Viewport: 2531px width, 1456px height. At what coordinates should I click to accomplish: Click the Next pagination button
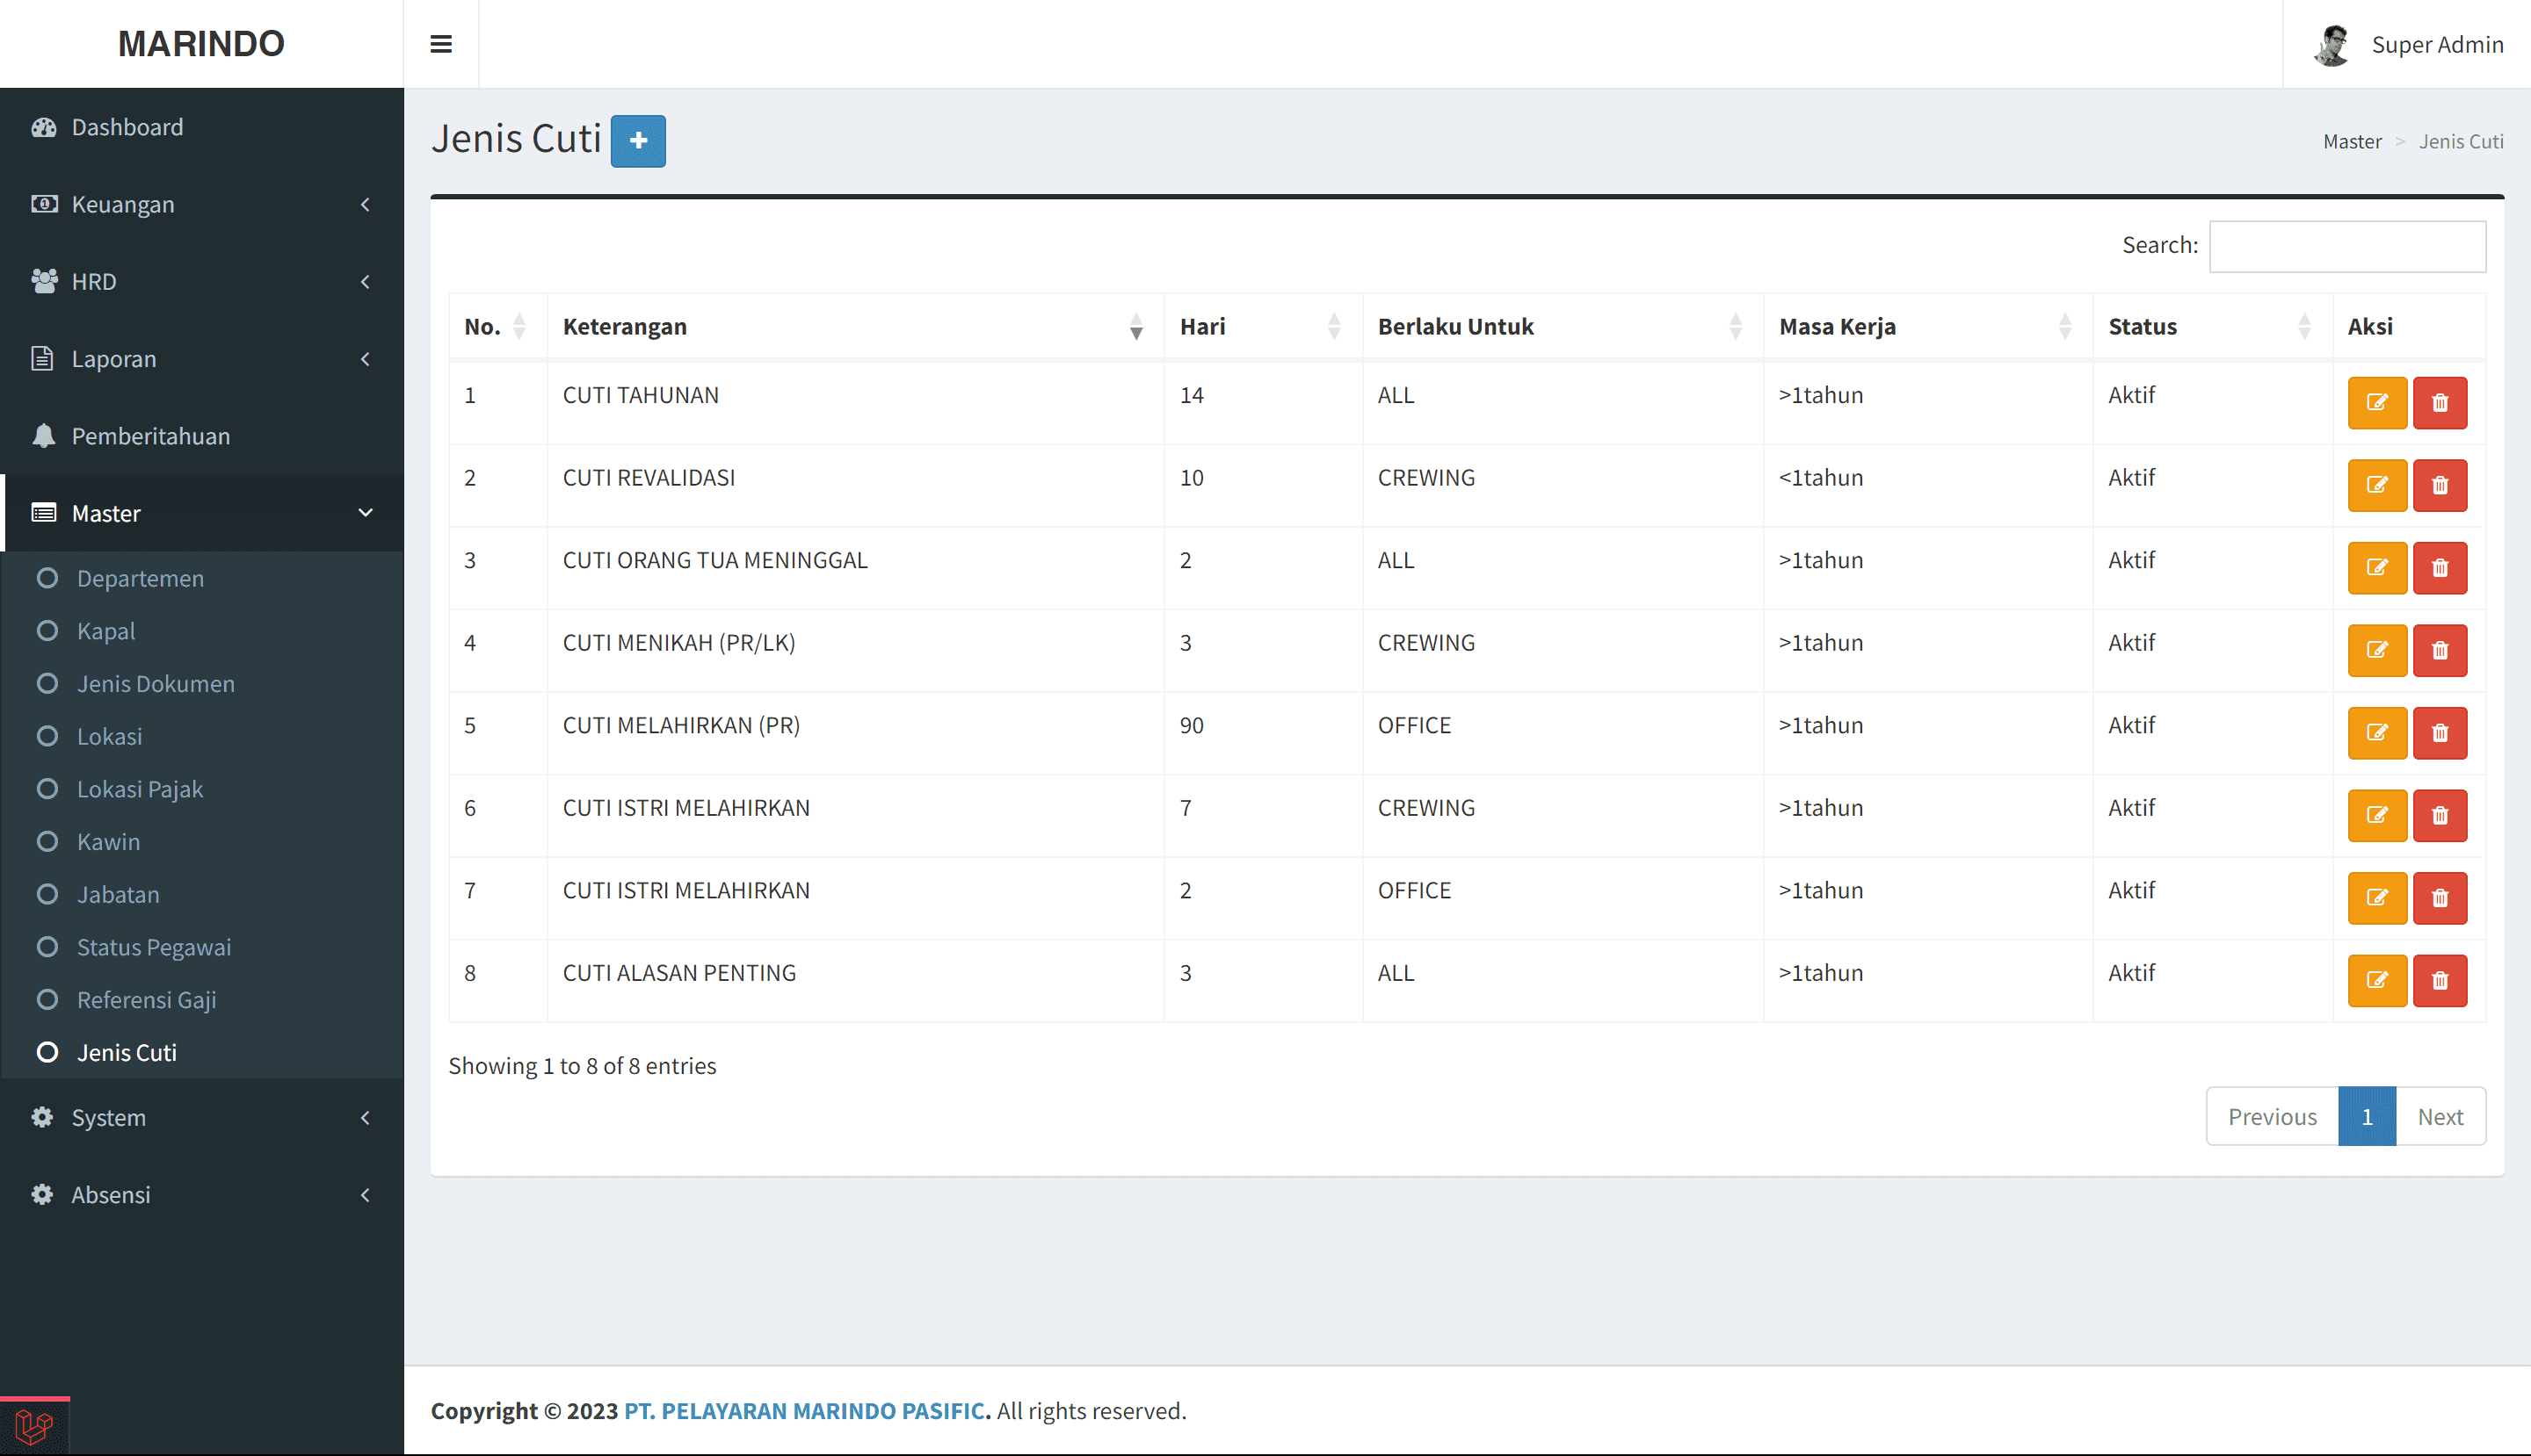2439,1116
